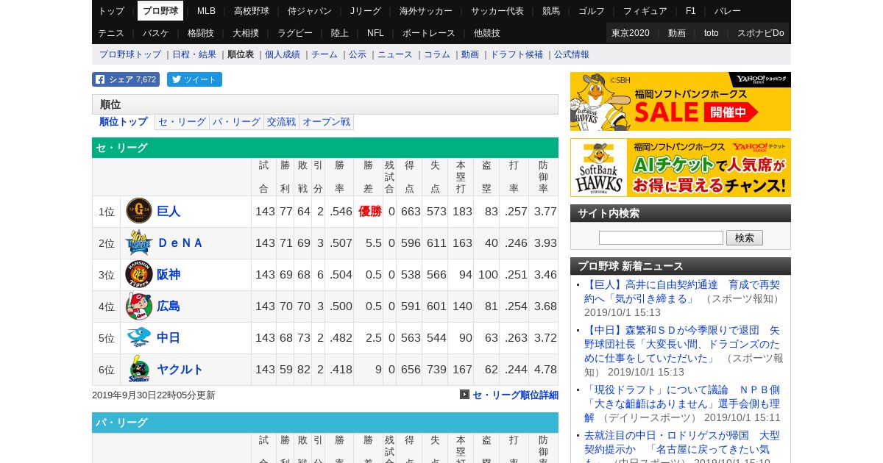
Task: Open 日程・結果 sub-navigation link
Action: [x=194, y=54]
